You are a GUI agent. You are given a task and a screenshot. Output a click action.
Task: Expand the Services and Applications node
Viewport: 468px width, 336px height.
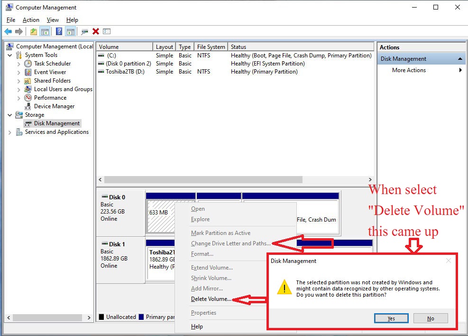pos(10,132)
